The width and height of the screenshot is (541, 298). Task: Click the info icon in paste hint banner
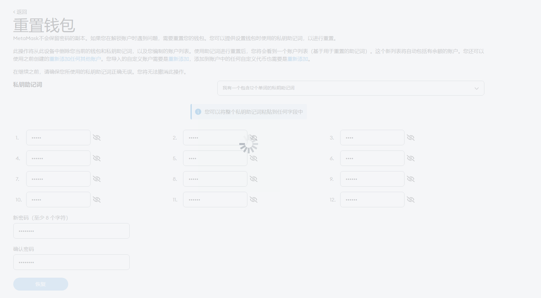tap(198, 112)
